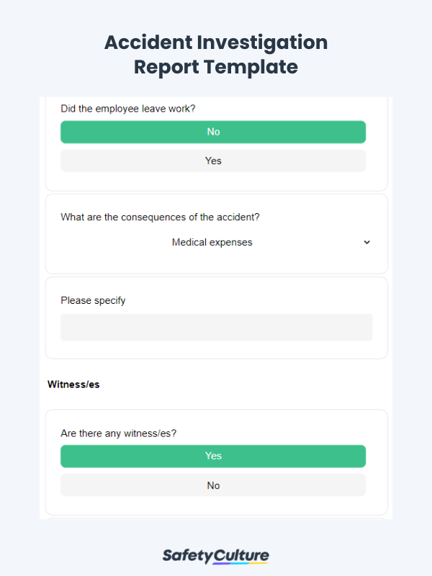432x576 pixels.
Task: Click the chevron next to Medical expenses
Action: [x=367, y=243]
